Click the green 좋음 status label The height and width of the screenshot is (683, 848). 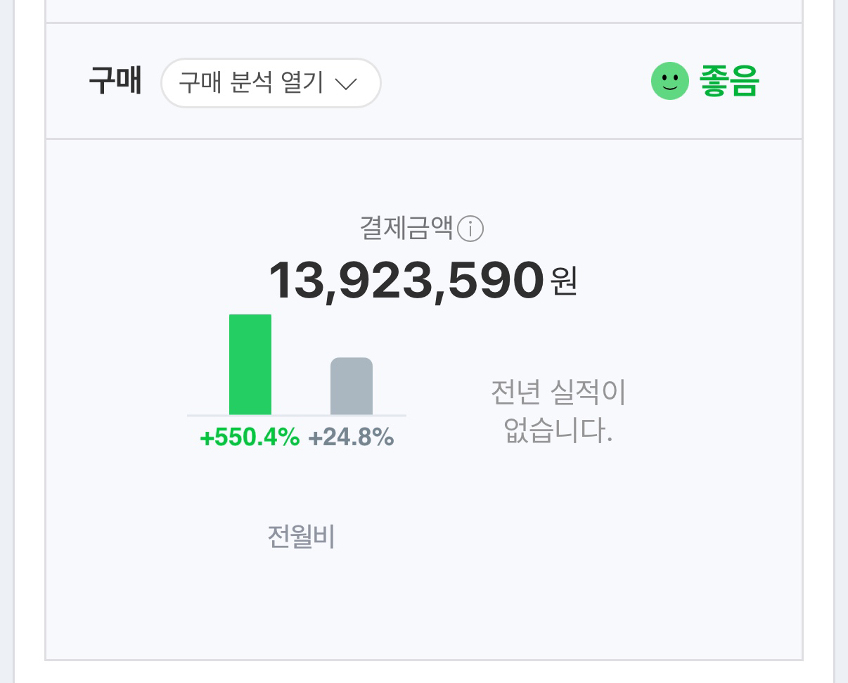click(729, 82)
